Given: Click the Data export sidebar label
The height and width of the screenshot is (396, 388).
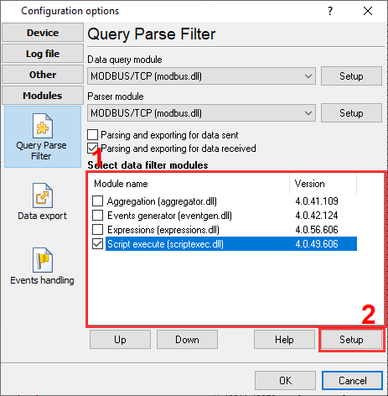Looking at the screenshot, I should [x=43, y=216].
